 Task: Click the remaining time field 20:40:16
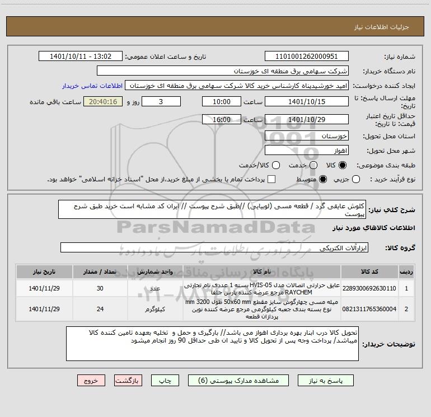[103, 102]
